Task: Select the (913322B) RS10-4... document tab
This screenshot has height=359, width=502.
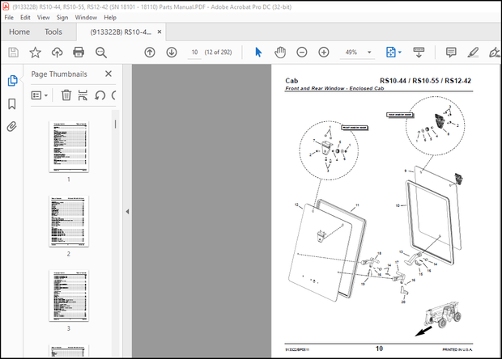Action: (121, 32)
